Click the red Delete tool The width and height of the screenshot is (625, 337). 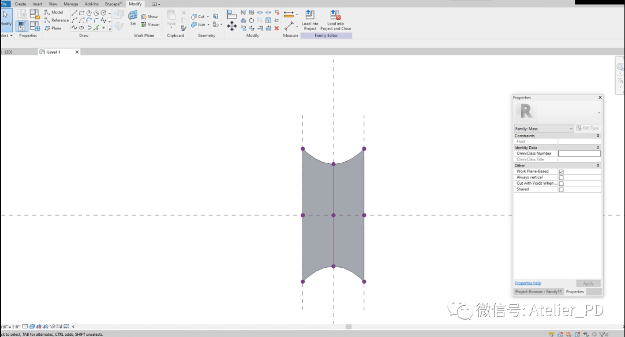click(276, 28)
